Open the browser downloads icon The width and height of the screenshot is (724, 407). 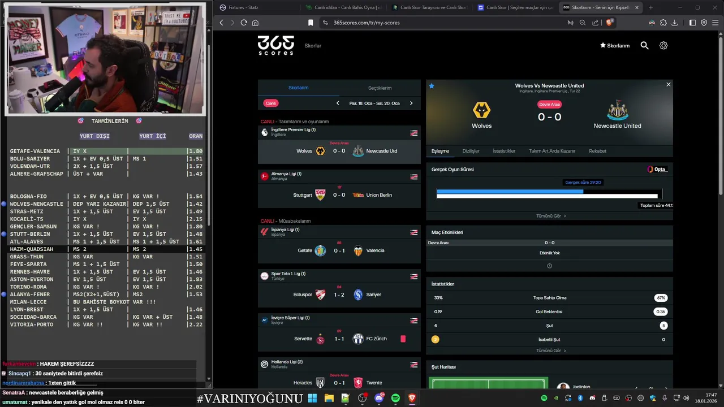click(x=675, y=23)
